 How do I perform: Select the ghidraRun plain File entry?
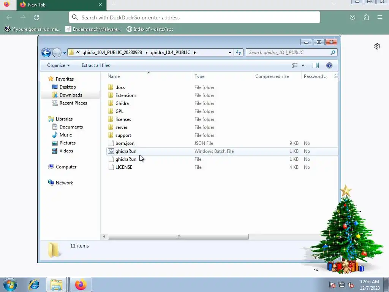click(x=222, y=159)
